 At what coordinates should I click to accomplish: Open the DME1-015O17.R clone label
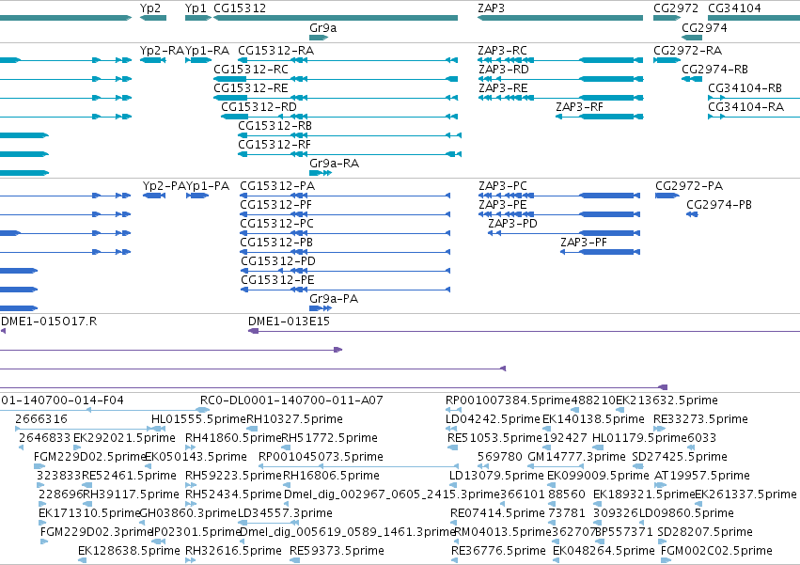[49, 322]
